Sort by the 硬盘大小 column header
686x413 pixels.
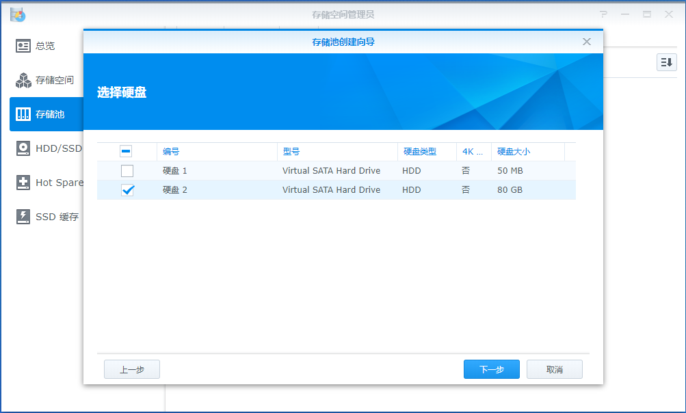click(512, 151)
